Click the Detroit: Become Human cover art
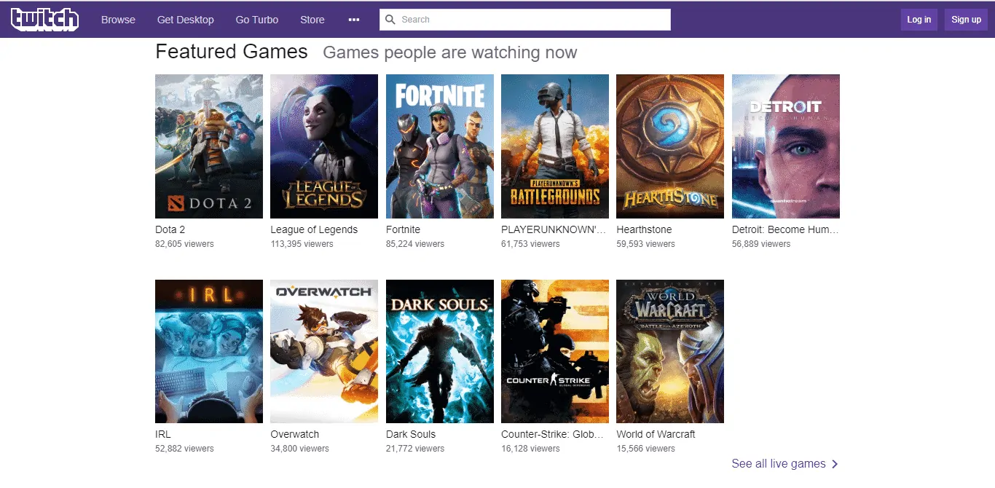The image size is (995, 488). coord(785,146)
